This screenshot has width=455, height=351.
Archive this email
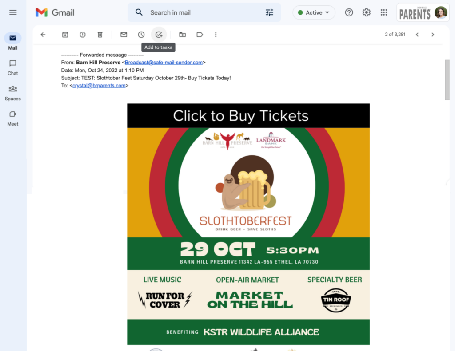pyautogui.click(x=65, y=35)
